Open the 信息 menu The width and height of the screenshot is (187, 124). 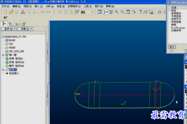[61, 6]
